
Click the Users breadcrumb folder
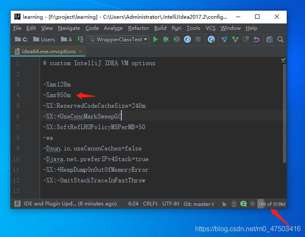44,40
